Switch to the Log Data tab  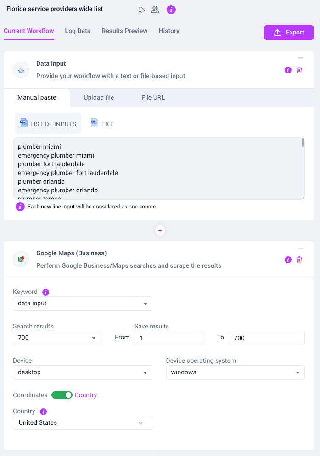coord(78,31)
